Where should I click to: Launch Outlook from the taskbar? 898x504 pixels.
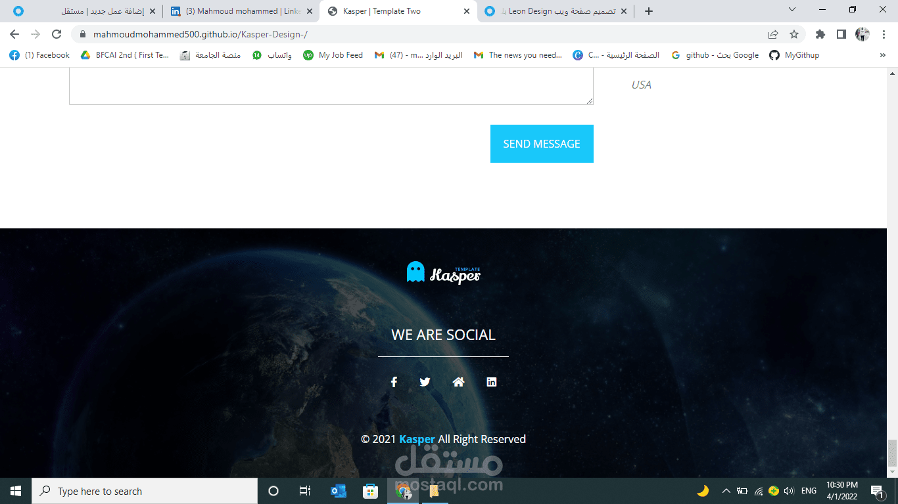[x=339, y=491]
